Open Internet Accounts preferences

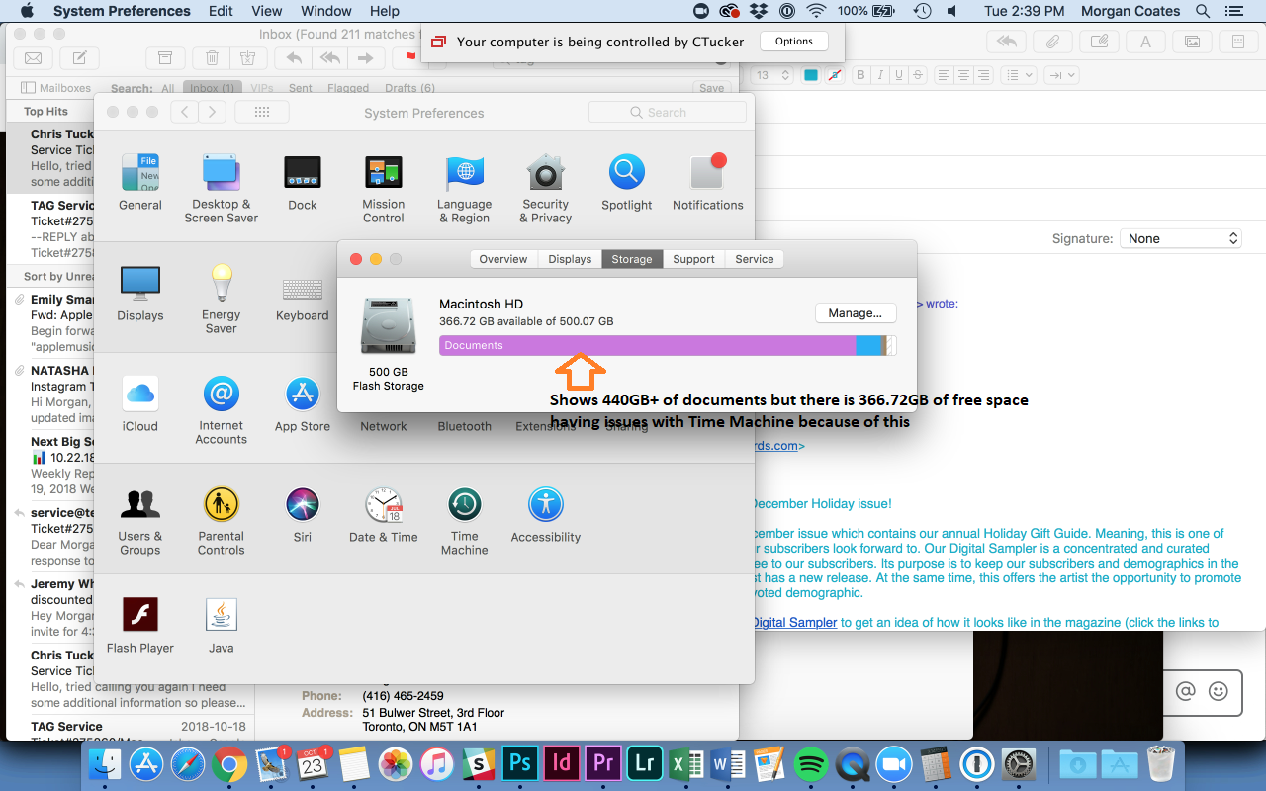coord(222,409)
